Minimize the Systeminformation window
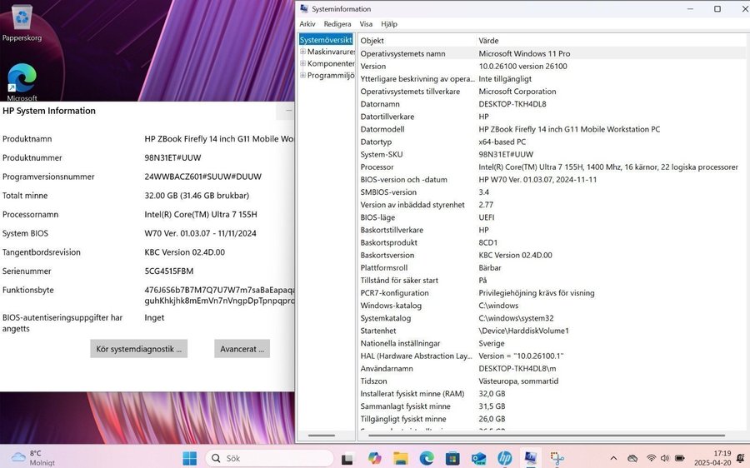The width and height of the screenshot is (750, 468). click(x=690, y=8)
